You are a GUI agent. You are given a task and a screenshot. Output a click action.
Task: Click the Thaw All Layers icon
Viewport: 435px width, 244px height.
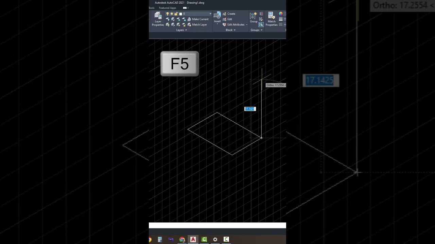click(x=178, y=25)
